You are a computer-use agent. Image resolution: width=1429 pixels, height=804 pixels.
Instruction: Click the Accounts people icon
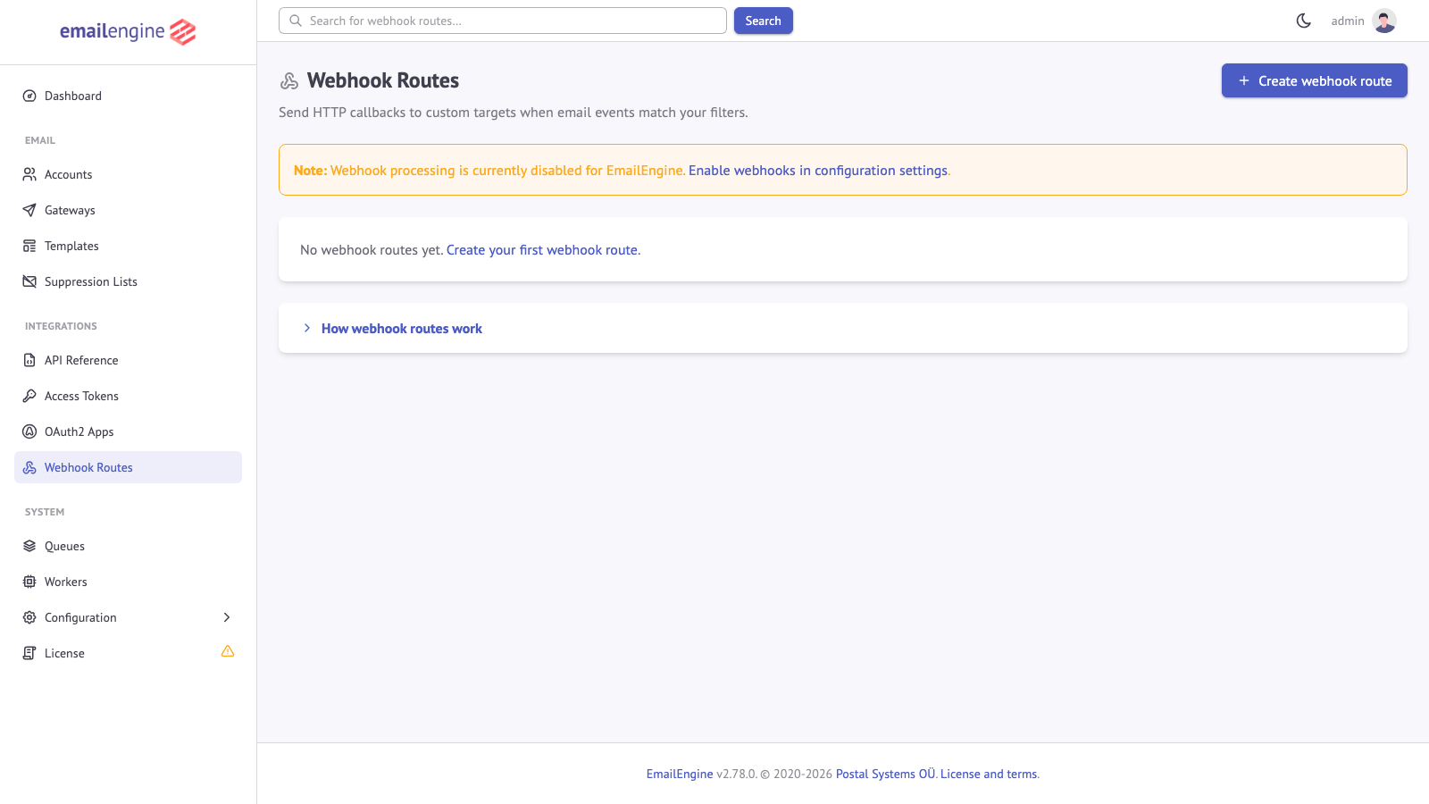tap(29, 174)
